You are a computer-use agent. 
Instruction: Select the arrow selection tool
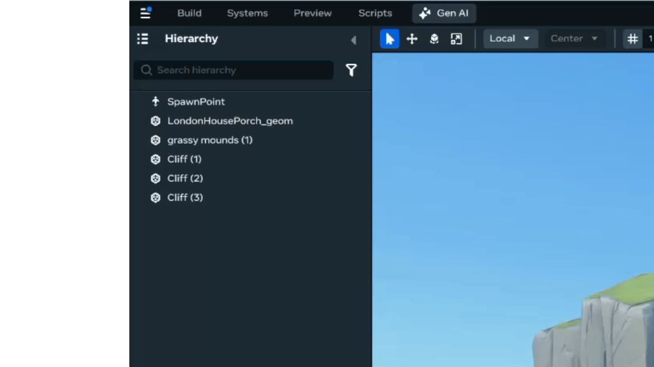click(x=390, y=39)
